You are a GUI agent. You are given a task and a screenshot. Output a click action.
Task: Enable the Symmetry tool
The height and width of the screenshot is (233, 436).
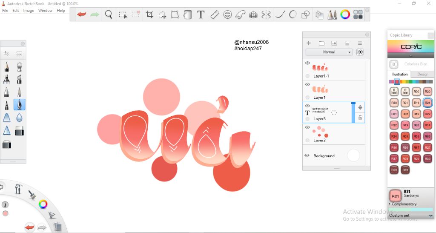266,14
